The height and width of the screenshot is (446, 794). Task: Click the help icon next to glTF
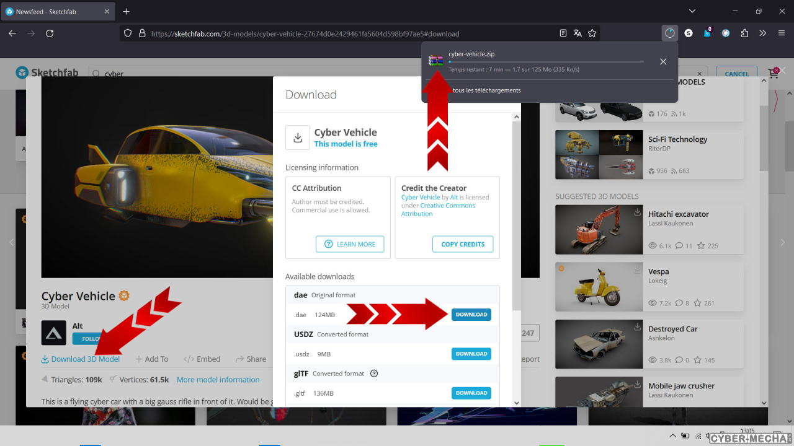point(374,374)
